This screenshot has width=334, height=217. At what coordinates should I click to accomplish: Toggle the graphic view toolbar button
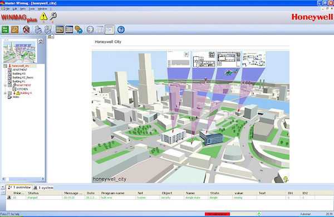coord(60,30)
